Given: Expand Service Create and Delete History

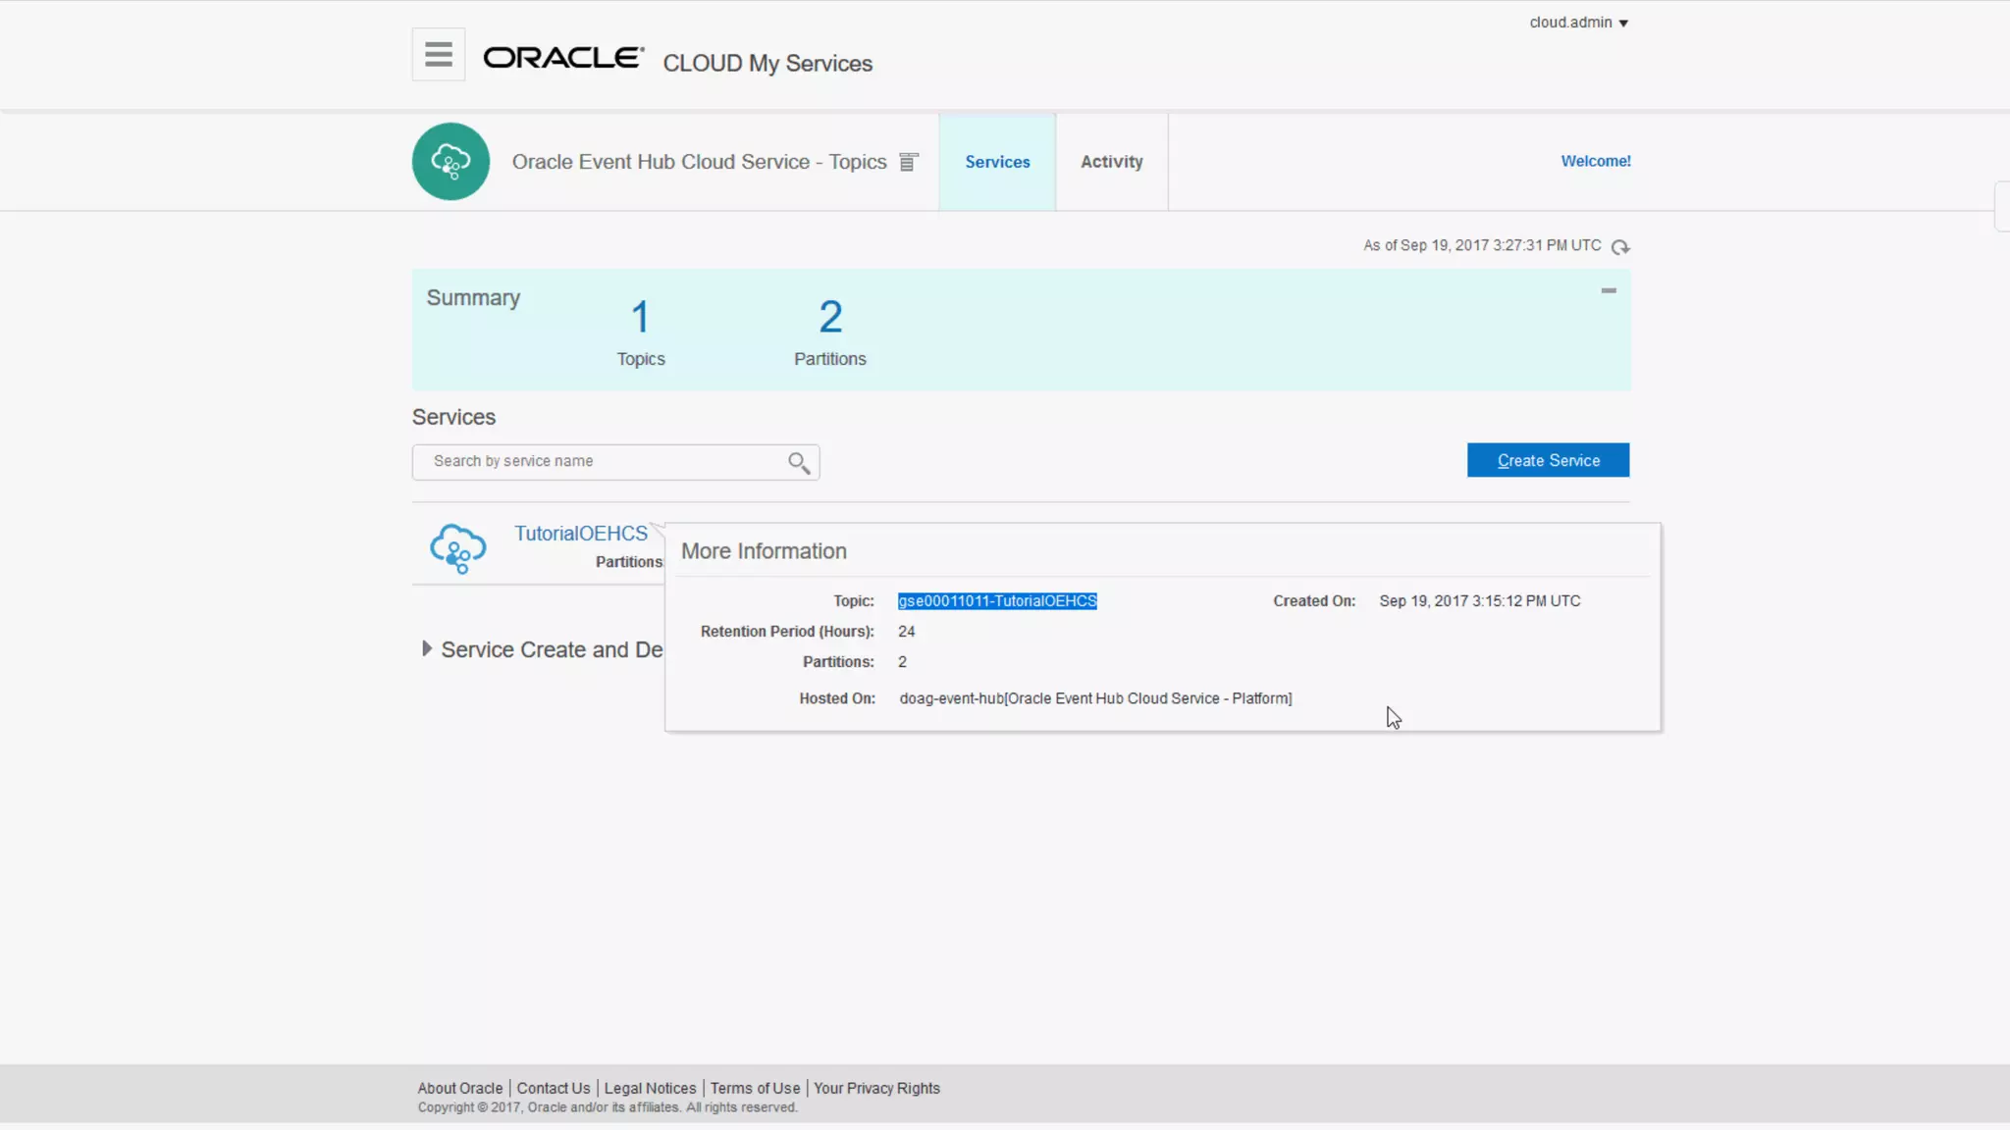Looking at the screenshot, I should click(427, 648).
